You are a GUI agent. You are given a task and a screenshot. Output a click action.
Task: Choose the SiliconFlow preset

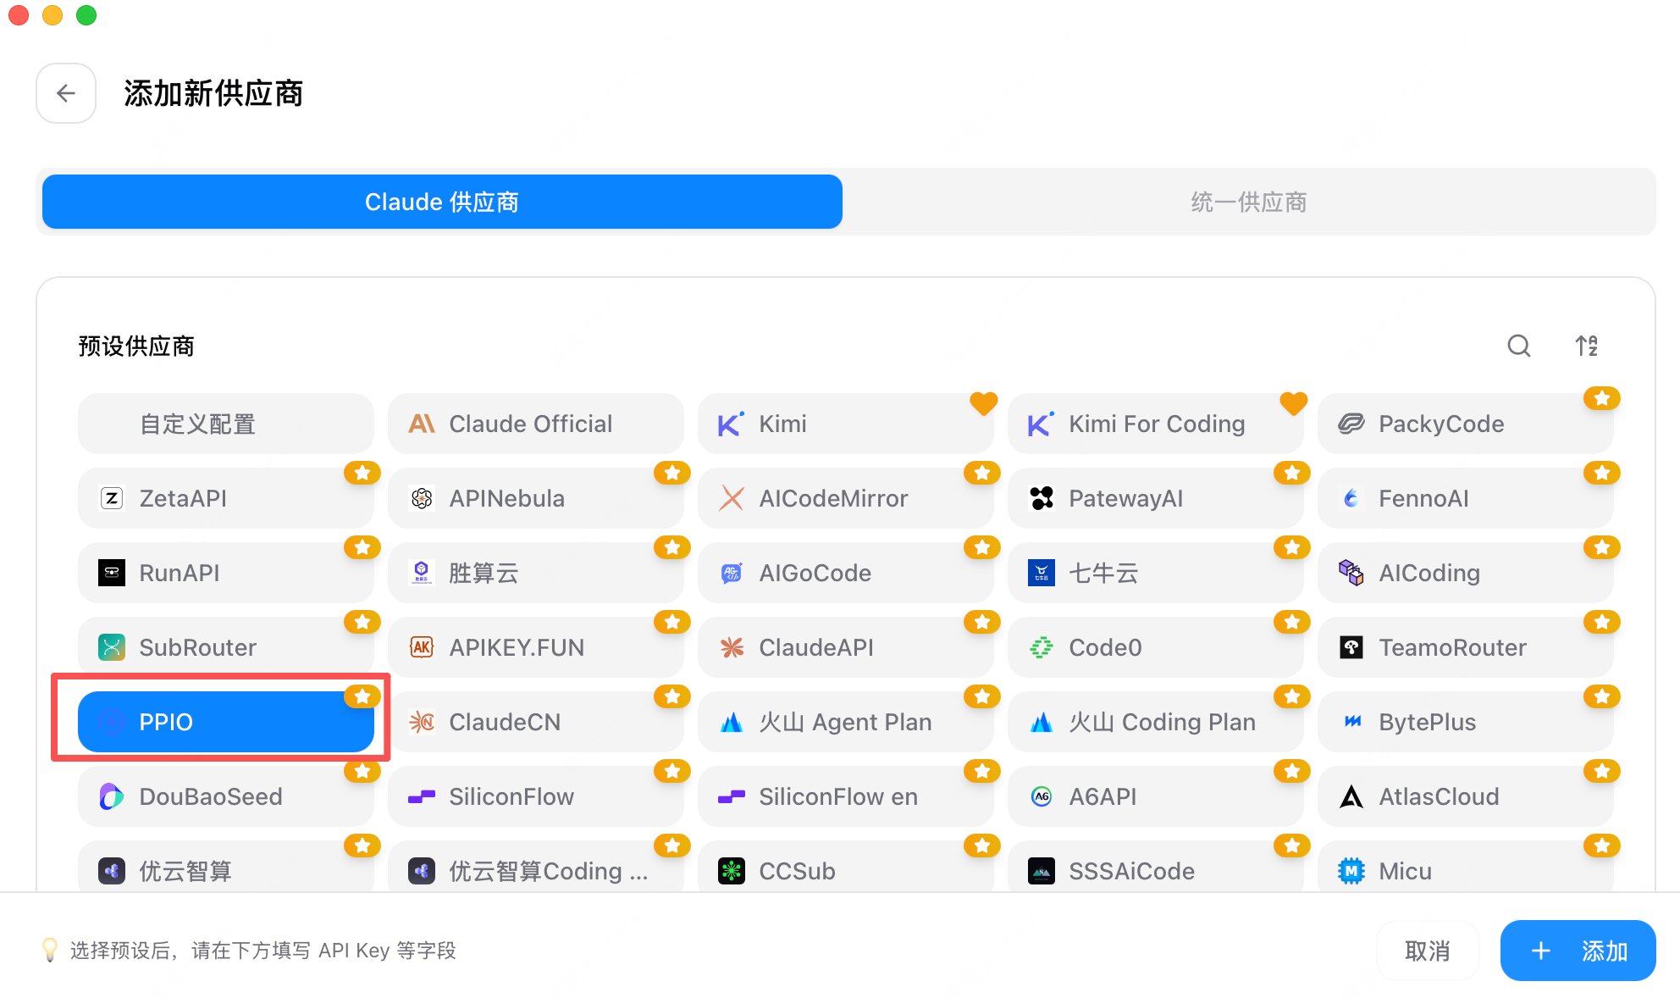536,796
